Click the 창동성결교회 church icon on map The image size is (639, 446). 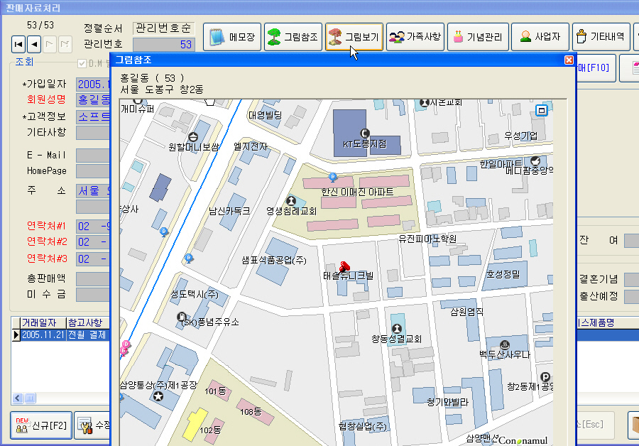(396, 328)
